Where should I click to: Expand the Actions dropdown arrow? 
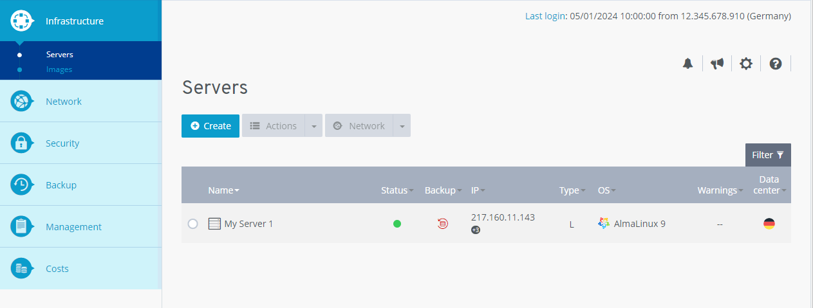(x=313, y=126)
